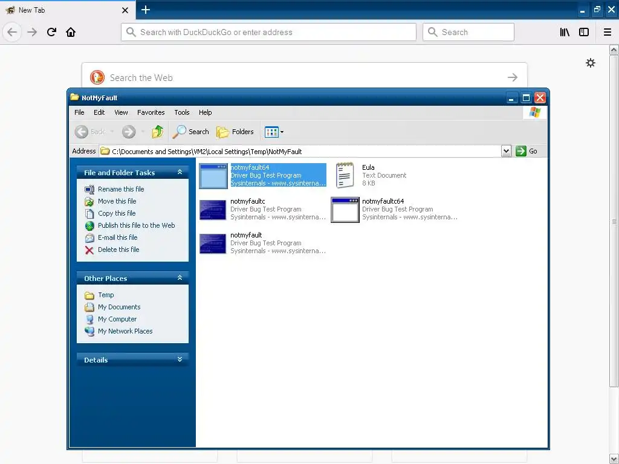Select the notmyfault file icon
The width and height of the screenshot is (619, 464).
[x=213, y=244]
